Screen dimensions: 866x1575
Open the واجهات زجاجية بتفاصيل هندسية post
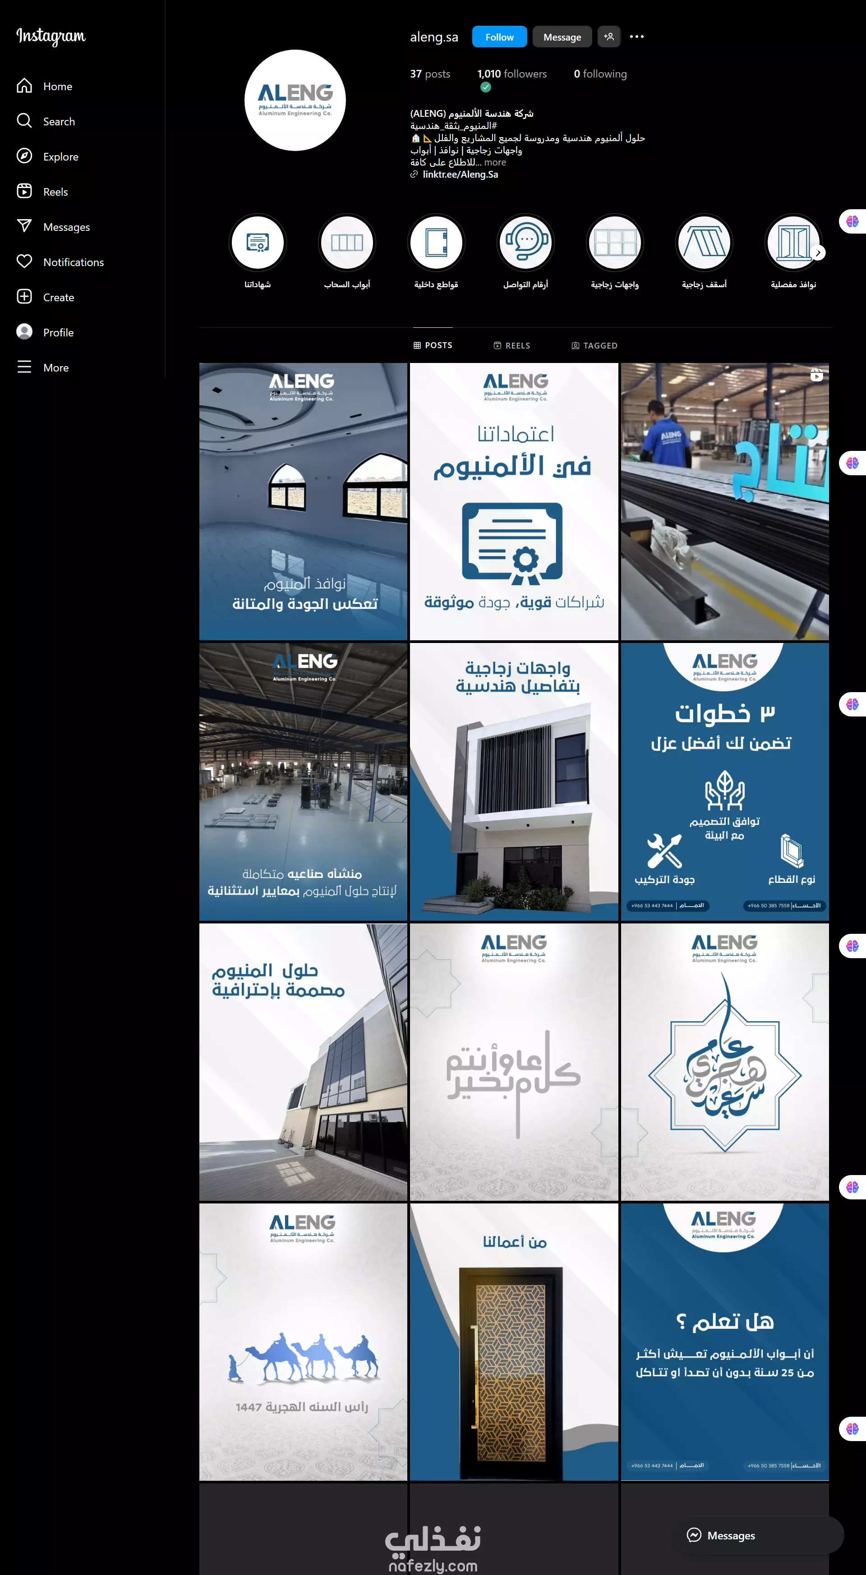[x=514, y=781]
